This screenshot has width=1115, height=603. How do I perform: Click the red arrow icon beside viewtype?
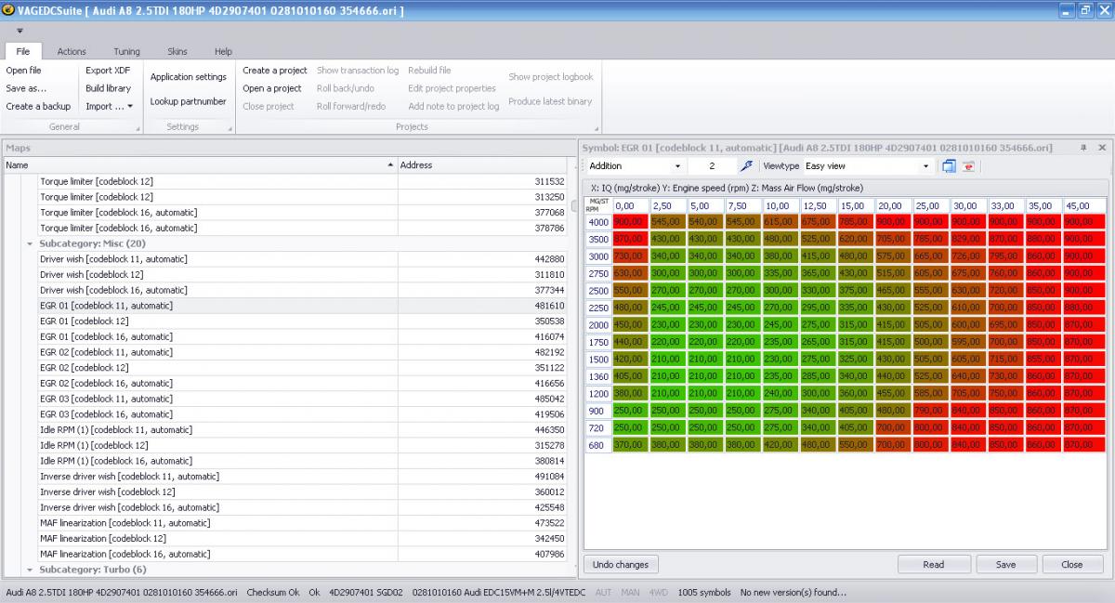click(968, 166)
